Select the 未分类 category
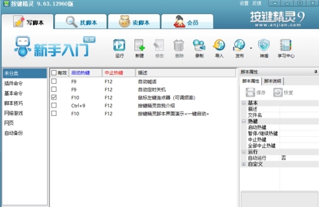The height and width of the screenshot is (207, 319). 25,73
